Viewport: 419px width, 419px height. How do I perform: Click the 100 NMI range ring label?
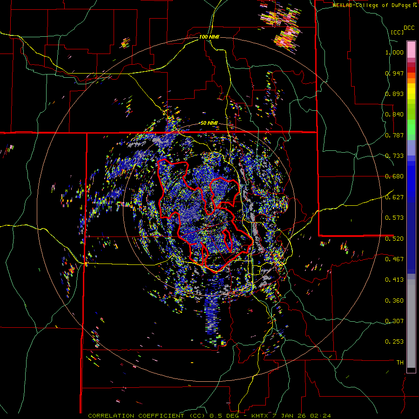(209, 37)
